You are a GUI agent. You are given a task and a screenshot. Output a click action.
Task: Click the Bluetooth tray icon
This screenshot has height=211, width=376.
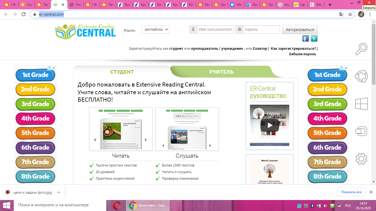(312, 206)
